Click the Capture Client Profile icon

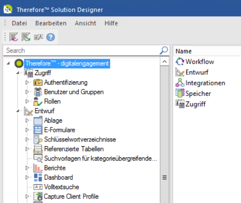[x=38, y=196]
